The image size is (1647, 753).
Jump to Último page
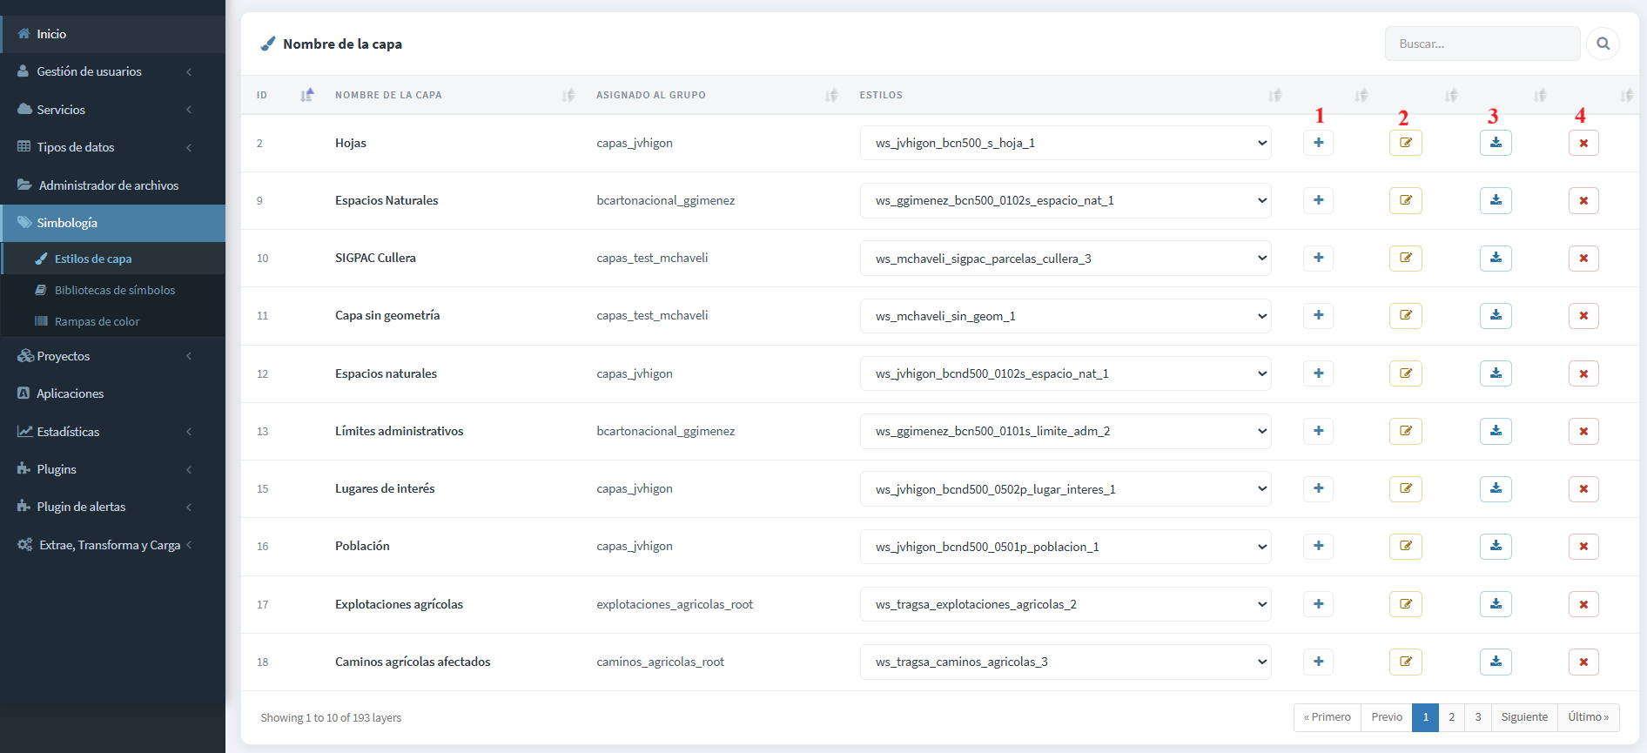click(x=1588, y=717)
